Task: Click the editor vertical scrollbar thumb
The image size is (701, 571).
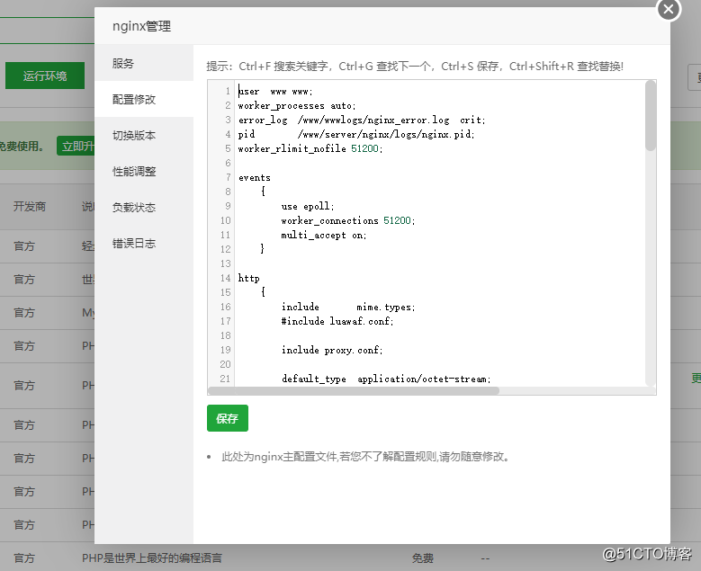Action: tap(651, 116)
